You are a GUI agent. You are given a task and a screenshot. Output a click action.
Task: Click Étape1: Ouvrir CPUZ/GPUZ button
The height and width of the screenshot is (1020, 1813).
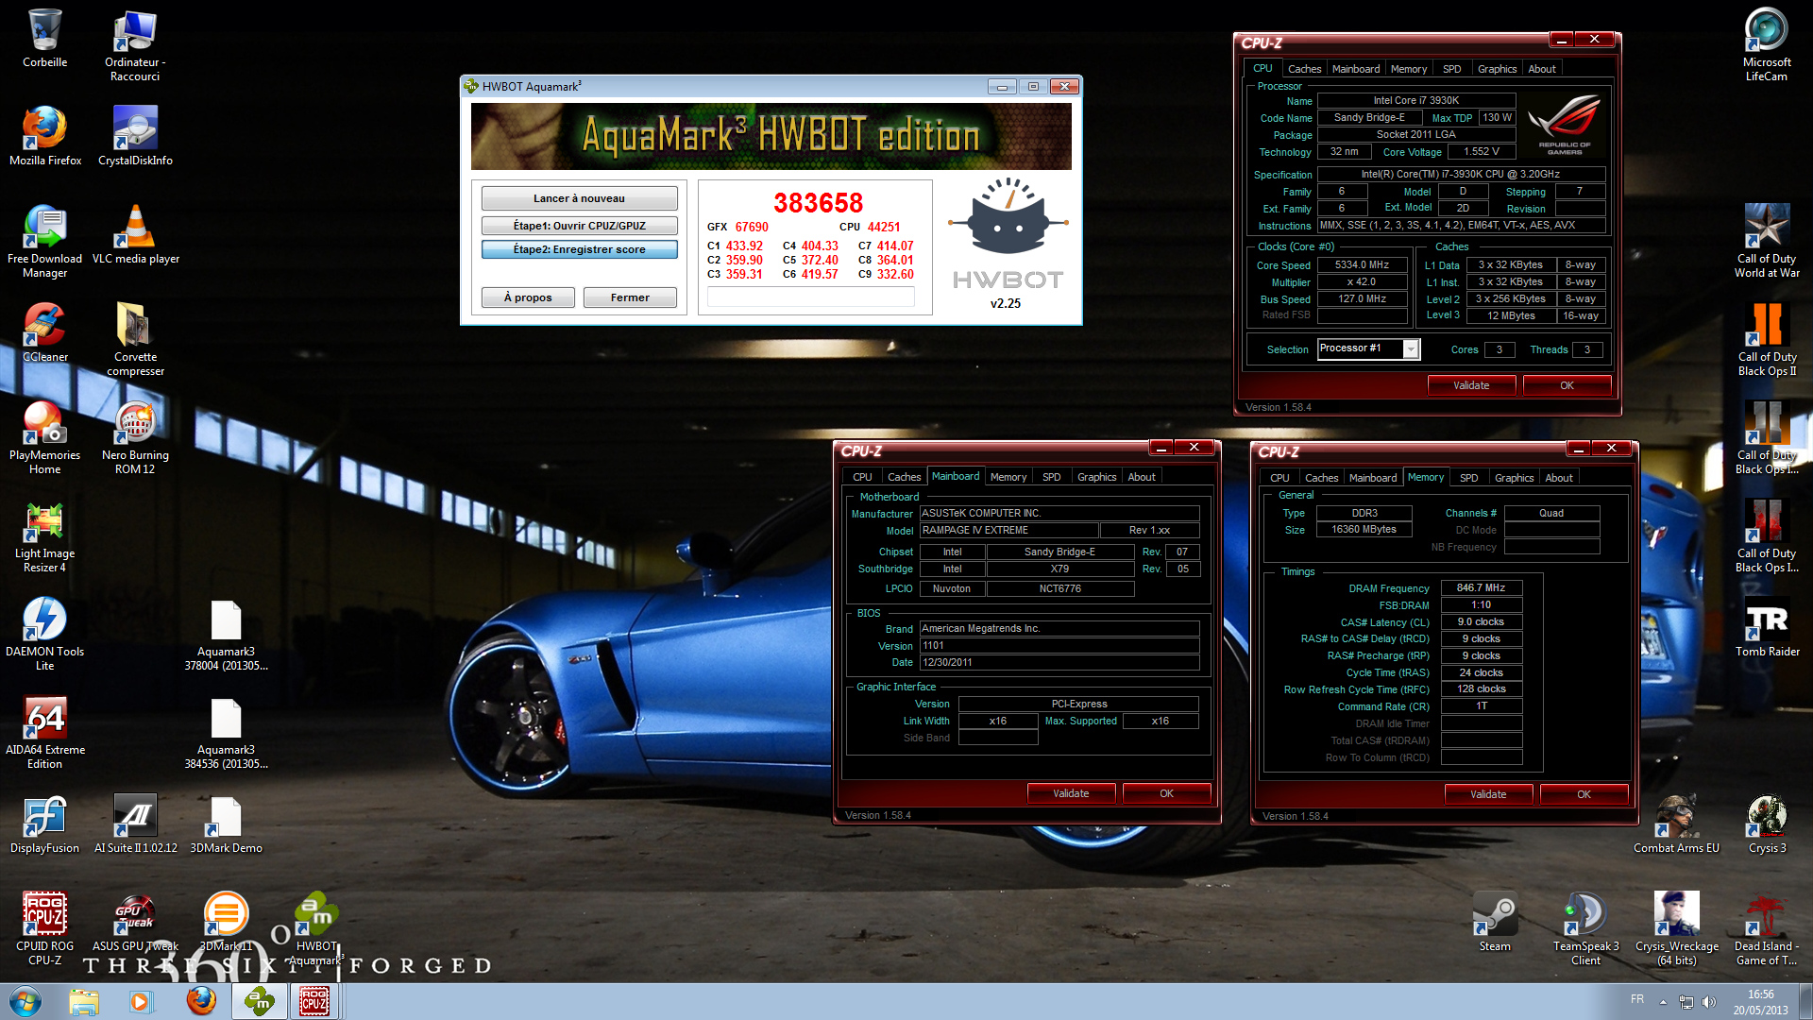579,226
